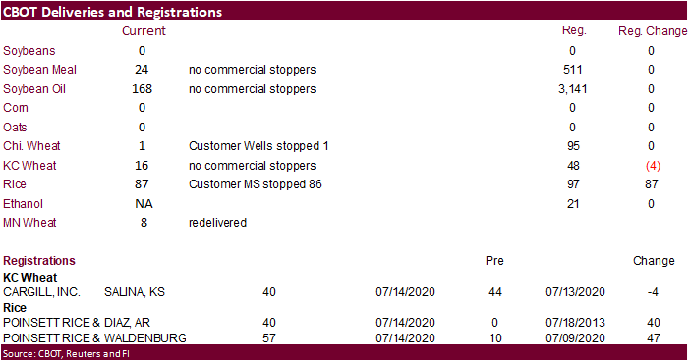
Task: Click the 07/18/2013 date cell
Action: coord(575,323)
